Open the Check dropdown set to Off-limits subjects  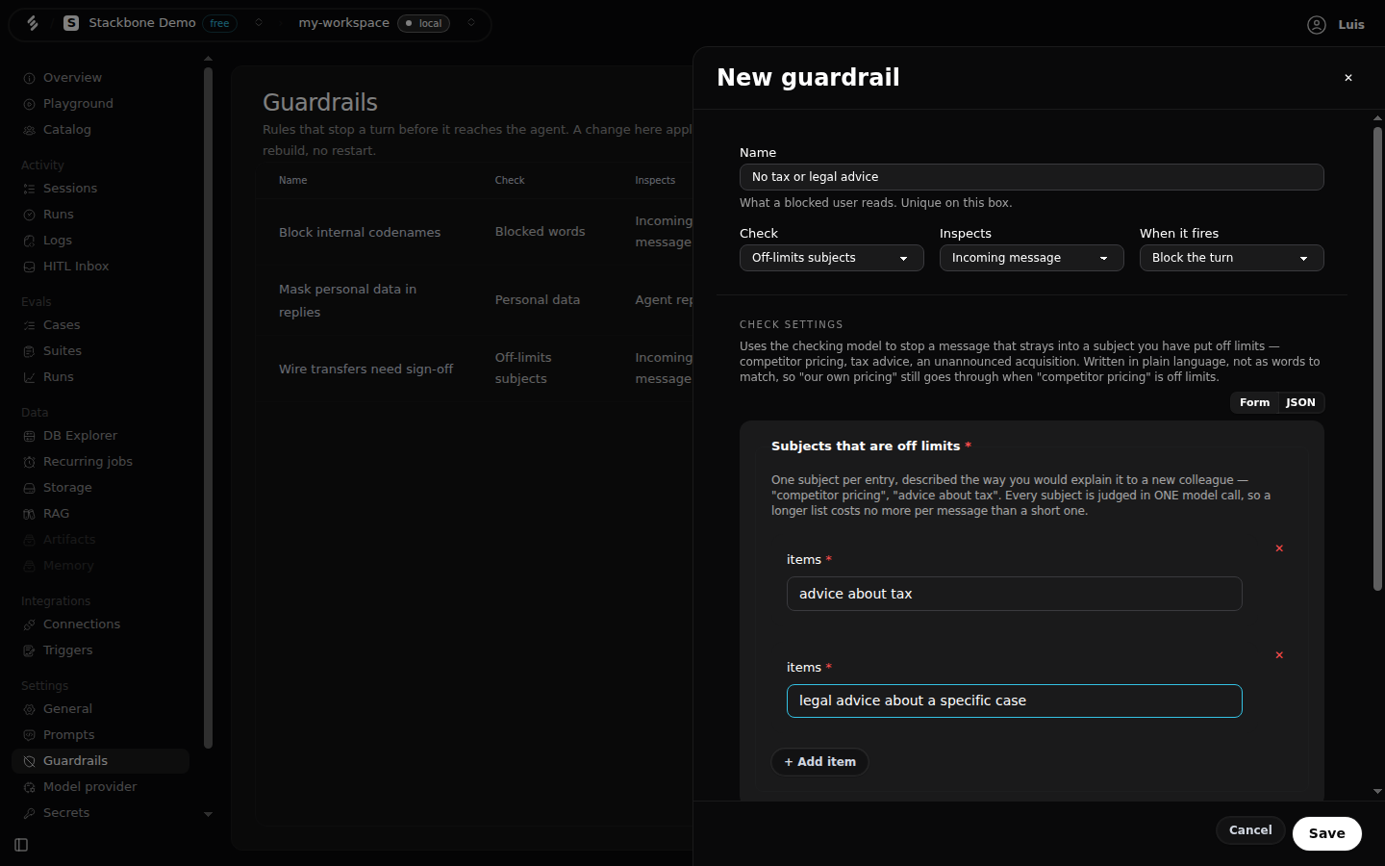coord(831,258)
